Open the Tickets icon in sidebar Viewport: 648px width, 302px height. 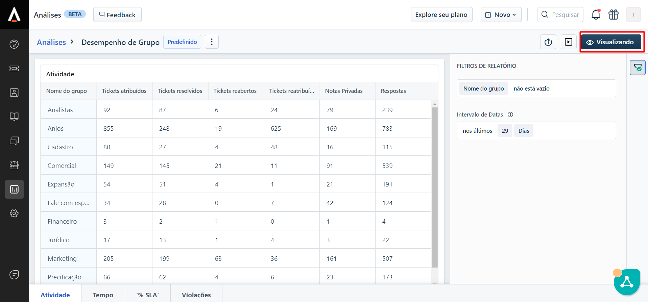click(x=14, y=69)
